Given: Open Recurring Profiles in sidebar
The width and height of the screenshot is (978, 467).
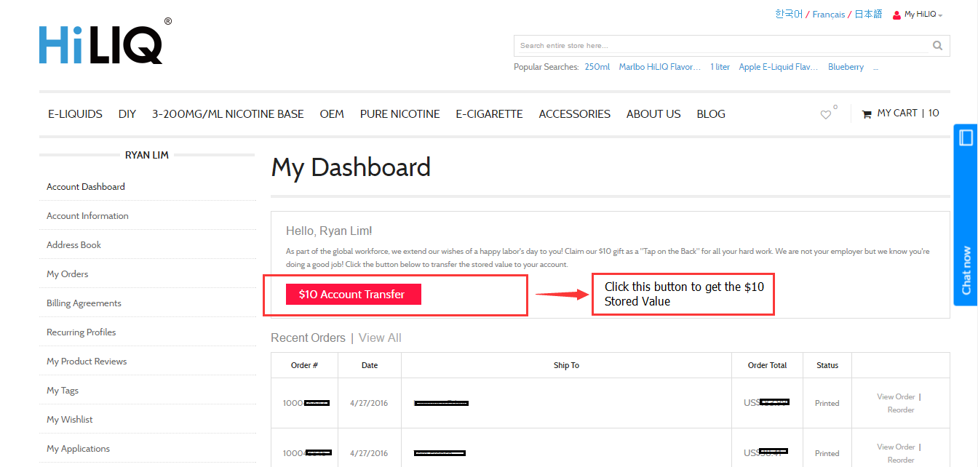Looking at the screenshot, I should coord(81,332).
